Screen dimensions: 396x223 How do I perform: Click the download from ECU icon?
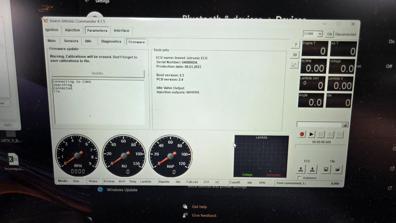point(312,170)
